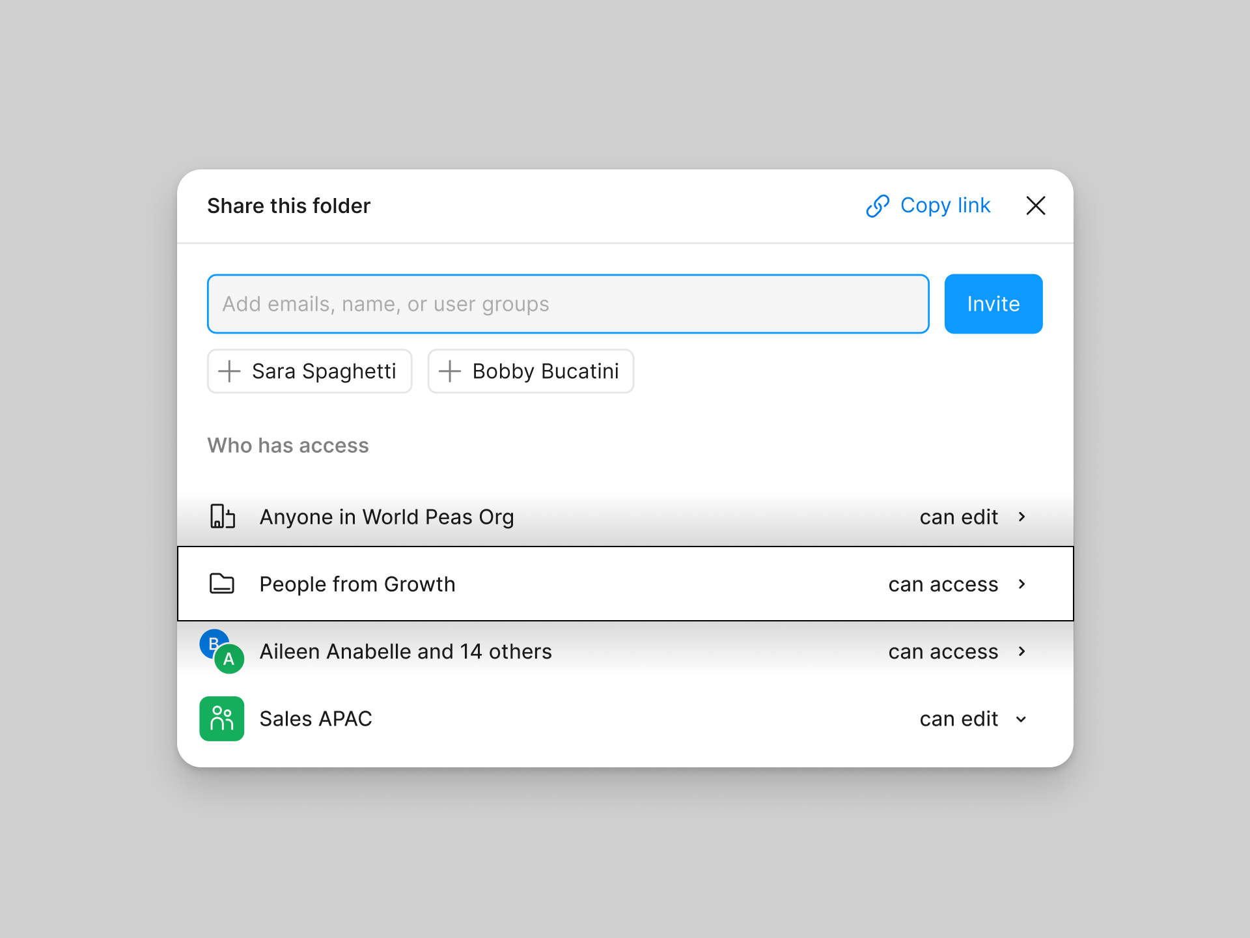This screenshot has width=1250, height=938.
Task: Click the folder icon for People from Growth
Action: [x=222, y=584]
